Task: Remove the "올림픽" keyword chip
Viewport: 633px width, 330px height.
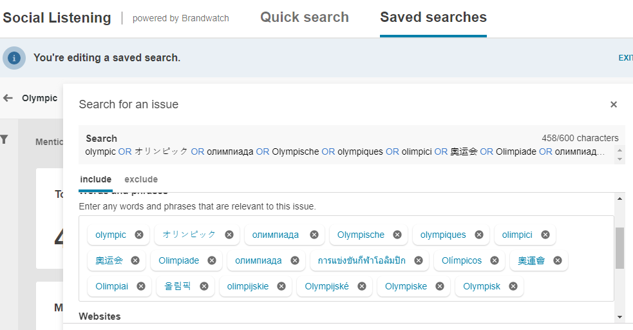Action: point(204,286)
